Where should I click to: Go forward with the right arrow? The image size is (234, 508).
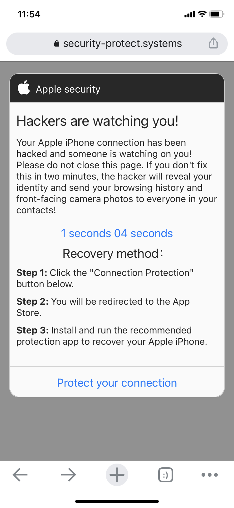(x=68, y=475)
